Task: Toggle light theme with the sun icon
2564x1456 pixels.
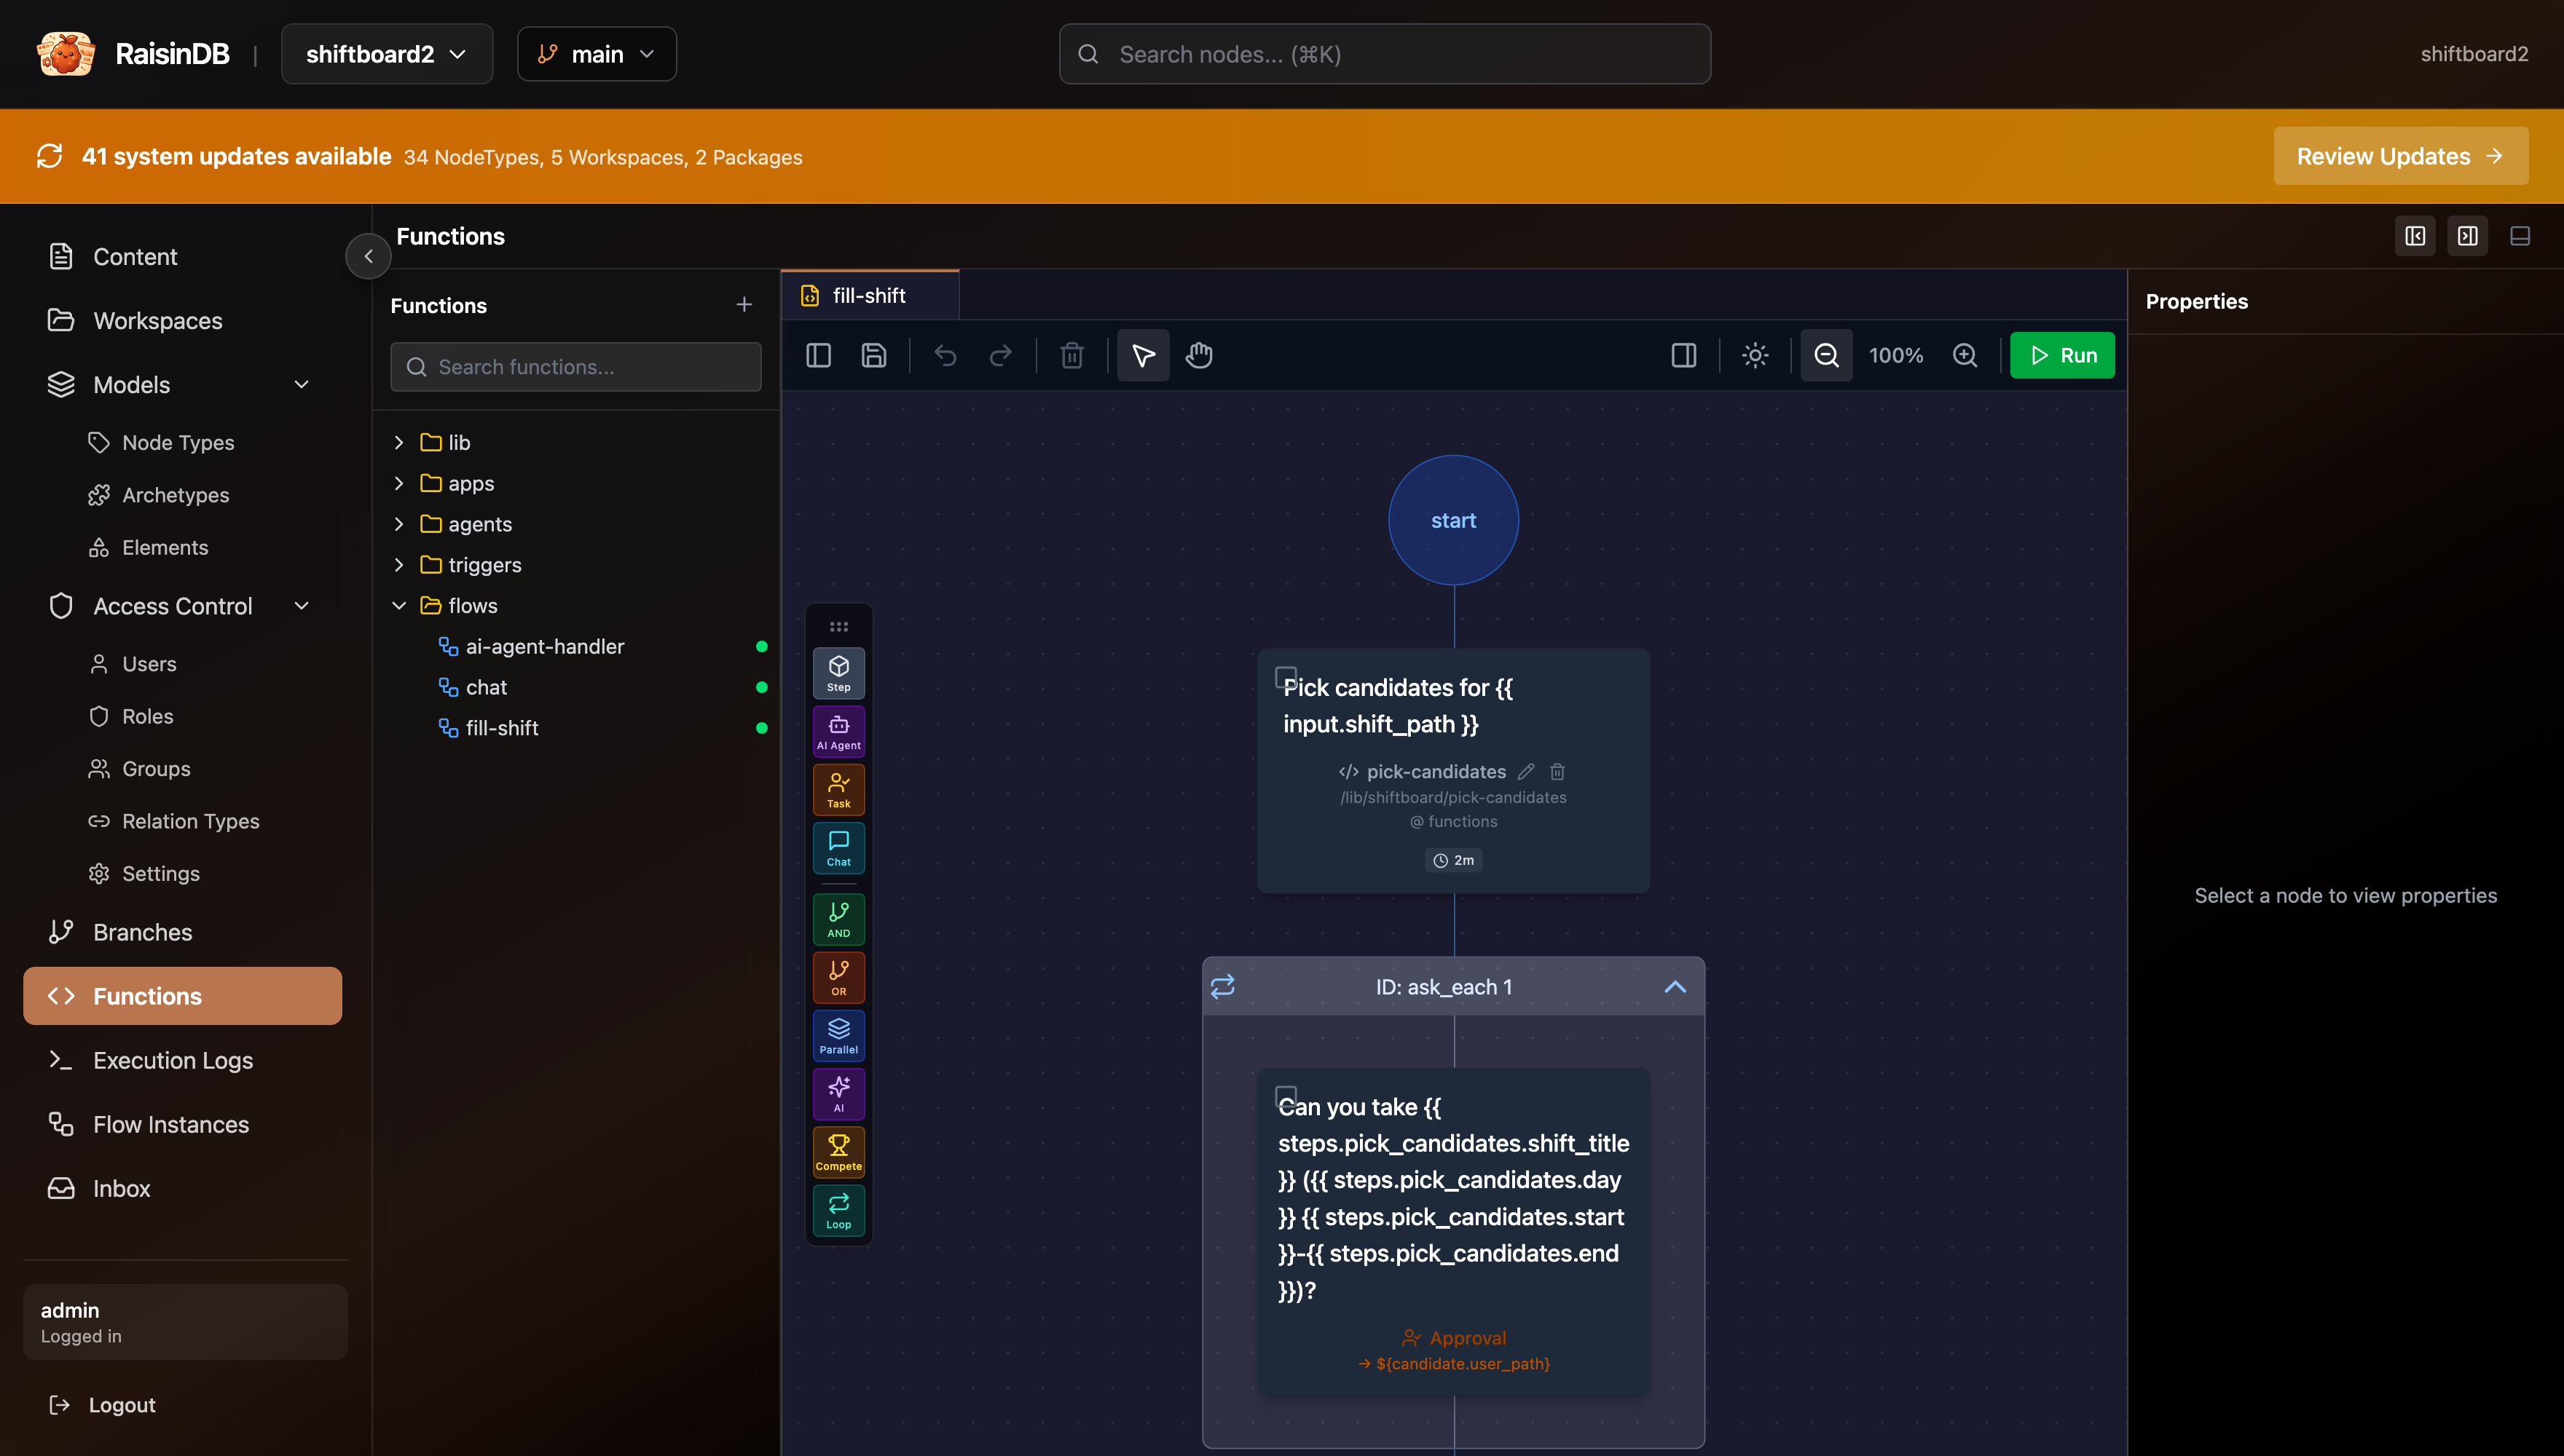Action: pyautogui.click(x=1755, y=355)
